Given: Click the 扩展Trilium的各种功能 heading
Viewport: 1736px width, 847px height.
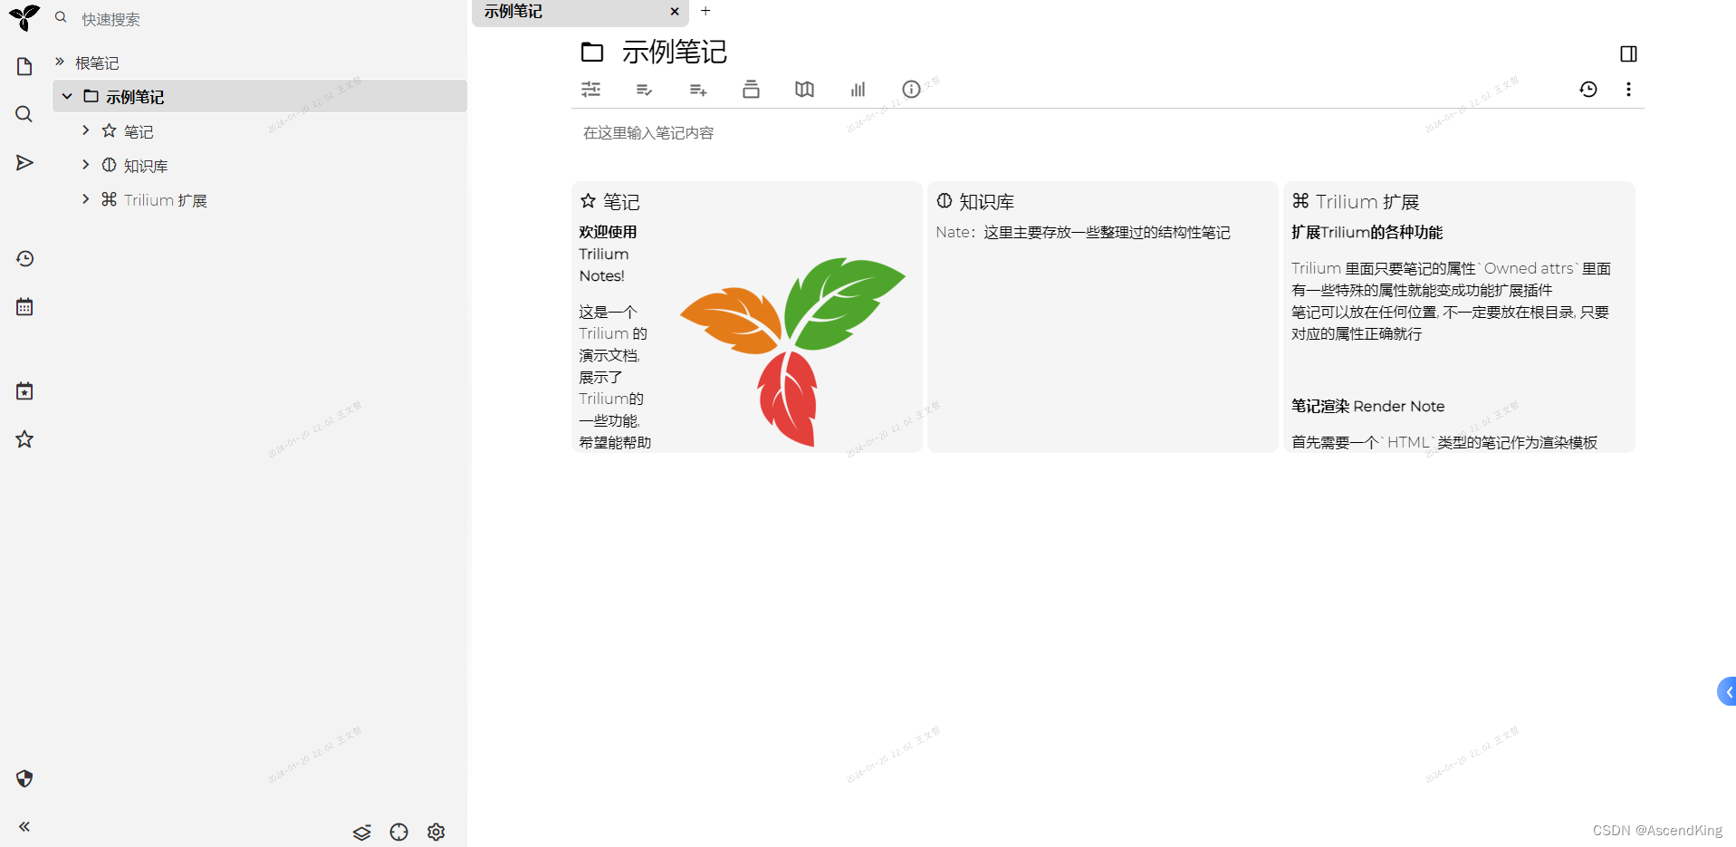Looking at the screenshot, I should coord(1367,233).
